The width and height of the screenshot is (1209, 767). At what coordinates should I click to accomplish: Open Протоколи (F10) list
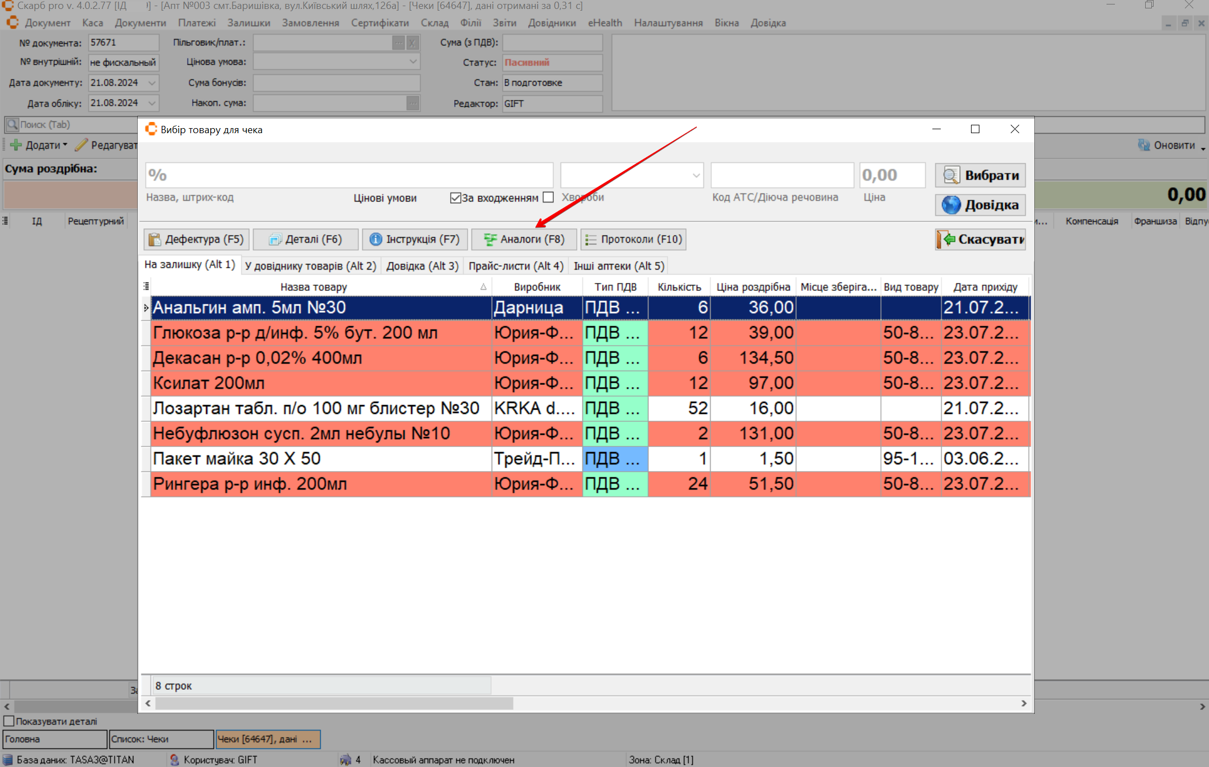click(x=633, y=239)
